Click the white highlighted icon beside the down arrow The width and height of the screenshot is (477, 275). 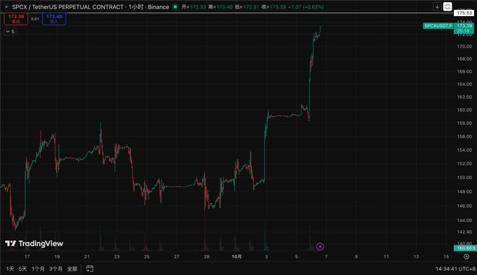point(448,7)
